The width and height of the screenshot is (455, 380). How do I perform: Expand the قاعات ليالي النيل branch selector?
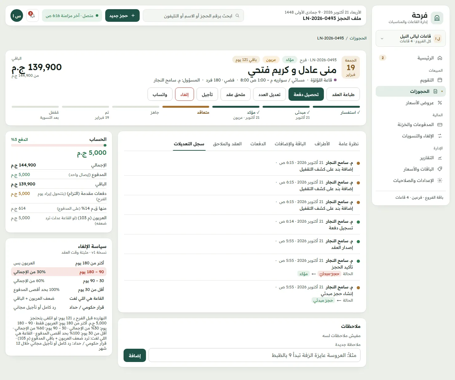tap(411, 39)
